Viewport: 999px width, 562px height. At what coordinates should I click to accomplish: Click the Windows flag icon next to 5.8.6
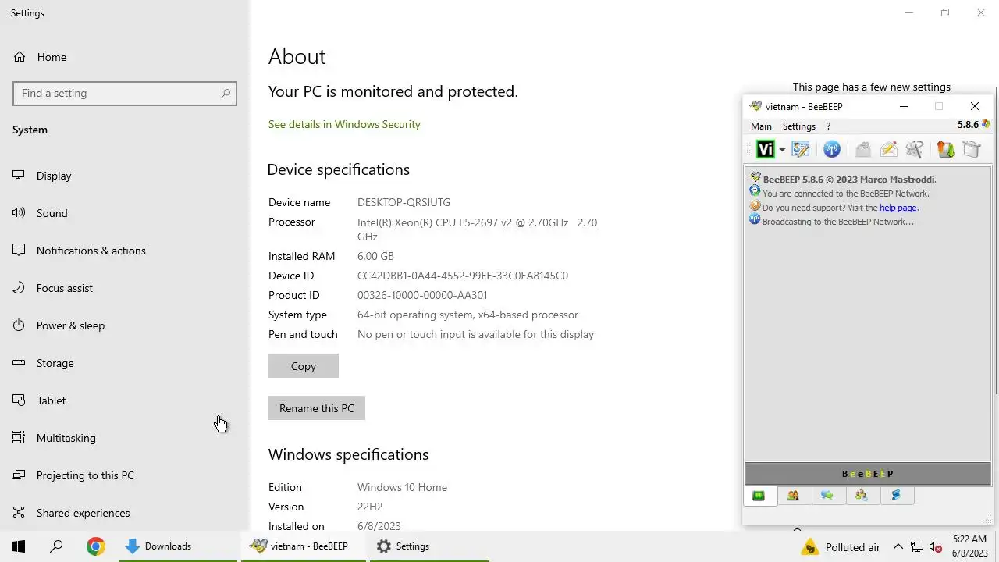986,125
